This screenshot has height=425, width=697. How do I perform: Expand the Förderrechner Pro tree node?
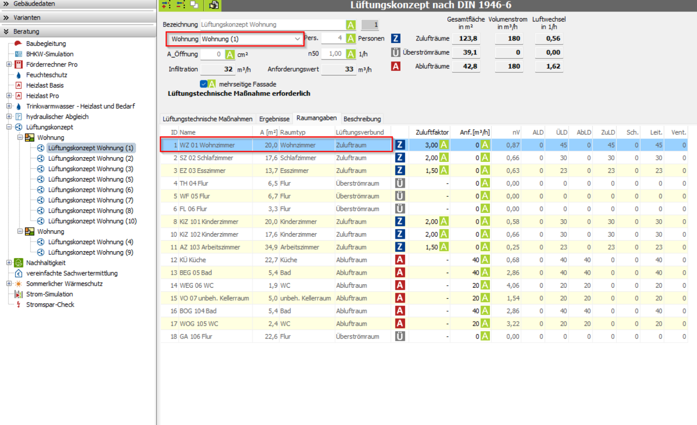(9, 64)
